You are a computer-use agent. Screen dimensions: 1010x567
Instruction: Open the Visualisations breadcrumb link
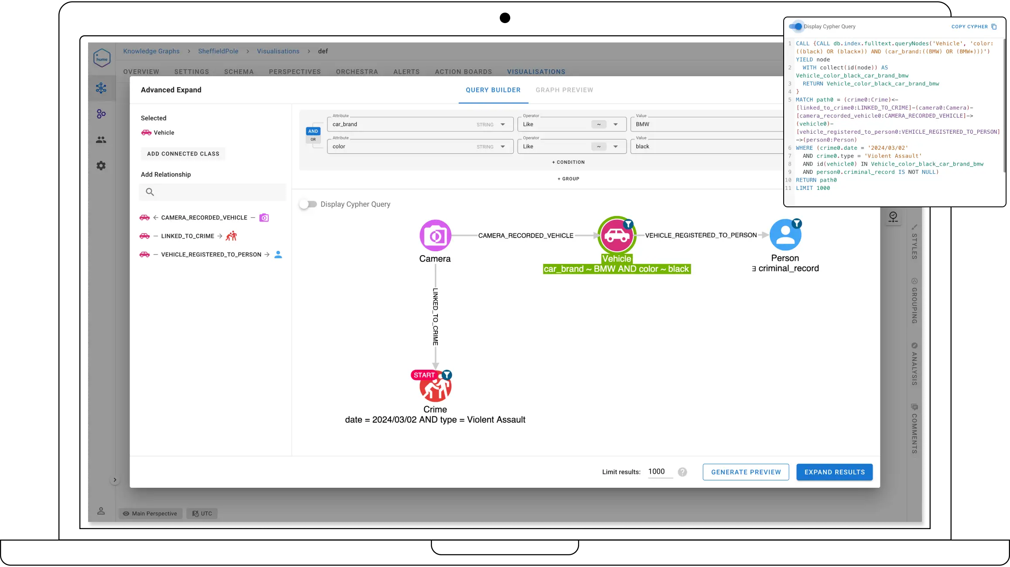point(278,51)
